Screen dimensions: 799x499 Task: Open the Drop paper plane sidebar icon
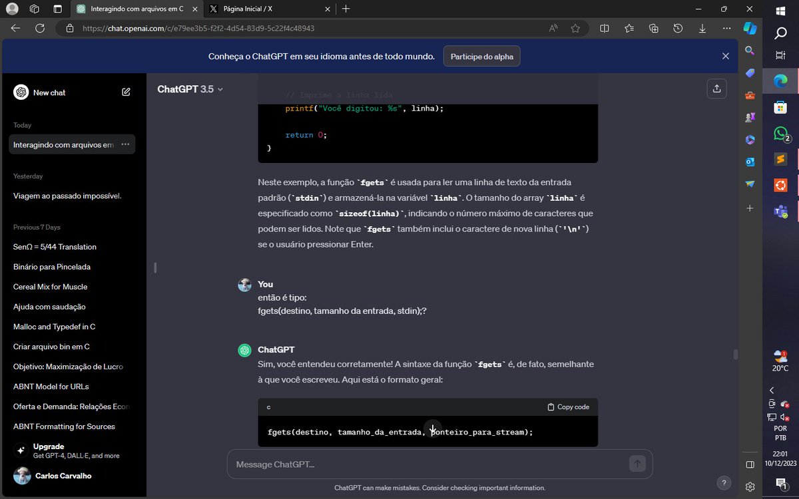pyautogui.click(x=750, y=184)
